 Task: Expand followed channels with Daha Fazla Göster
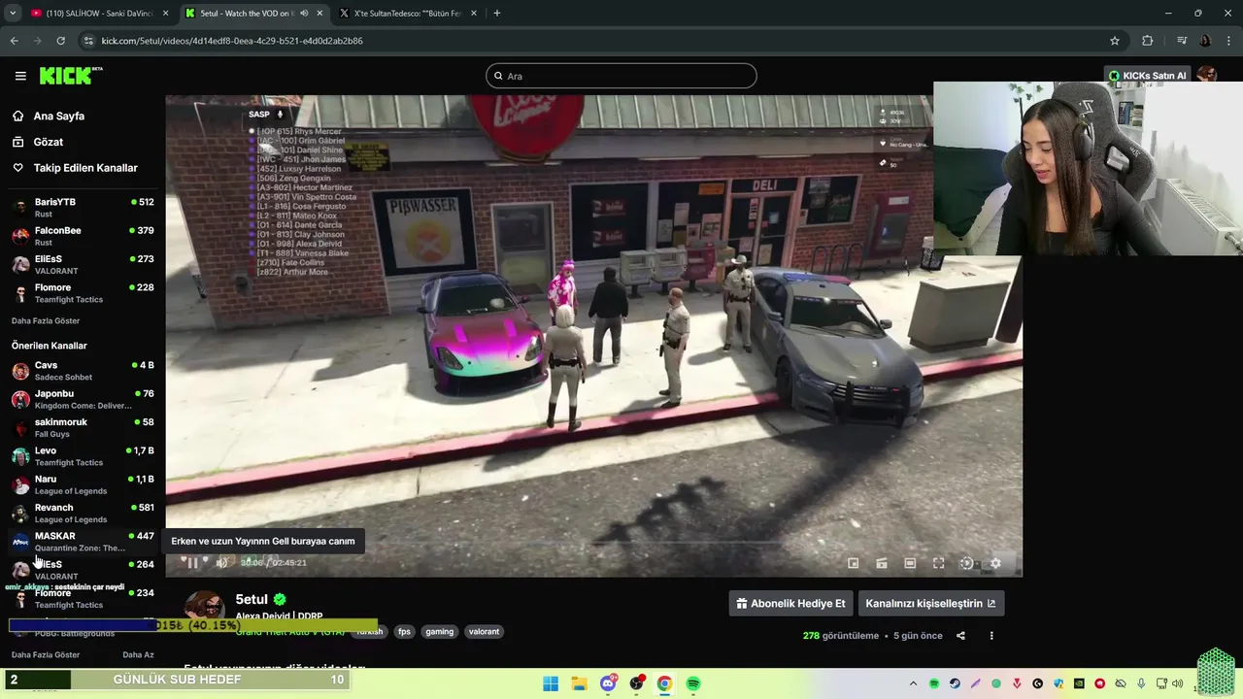tap(46, 320)
